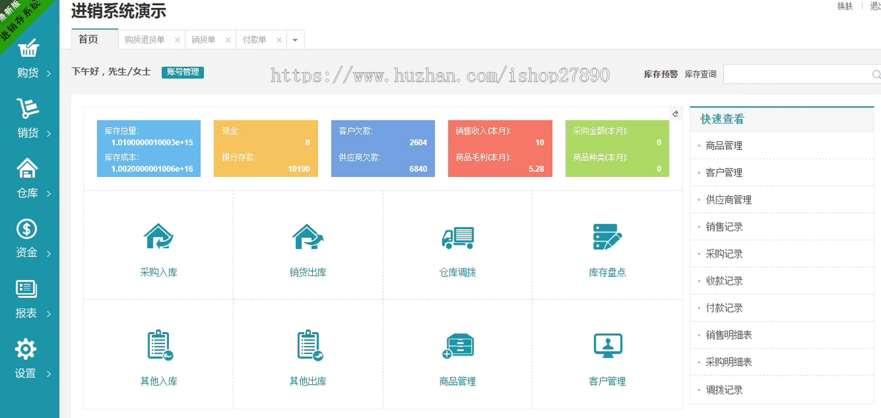Image resolution: width=881 pixels, height=418 pixels.
Task: Open the 购货 shopping basket sidebar icon
Action: click(27, 49)
